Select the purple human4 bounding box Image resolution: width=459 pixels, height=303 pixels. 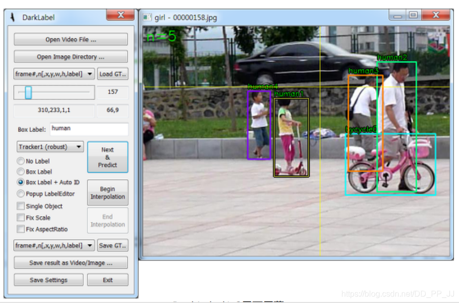[248, 126]
